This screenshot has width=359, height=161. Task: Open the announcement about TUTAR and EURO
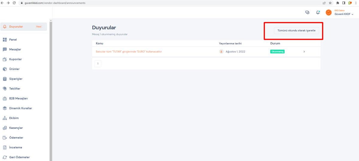(129, 52)
